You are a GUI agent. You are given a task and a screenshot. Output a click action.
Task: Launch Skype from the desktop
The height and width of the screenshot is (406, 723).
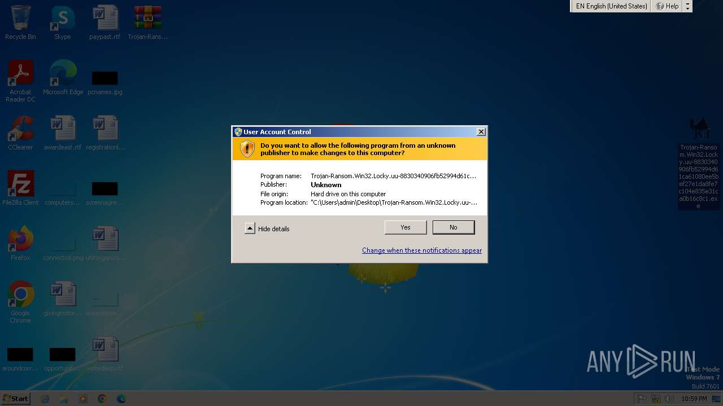click(63, 23)
